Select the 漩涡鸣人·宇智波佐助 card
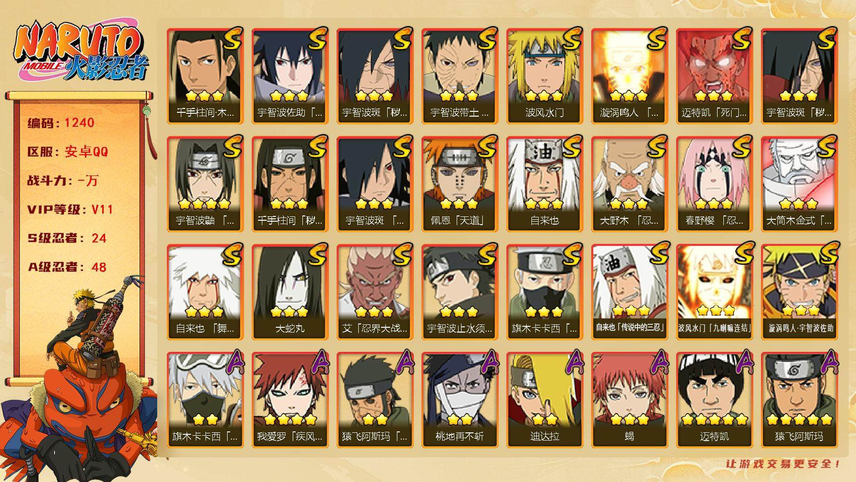856x482 pixels. click(799, 292)
